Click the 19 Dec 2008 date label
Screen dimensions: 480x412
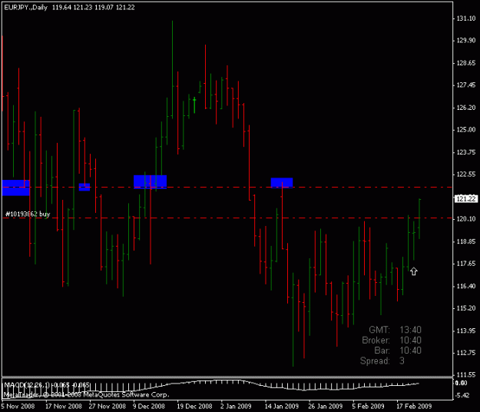tap(194, 406)
